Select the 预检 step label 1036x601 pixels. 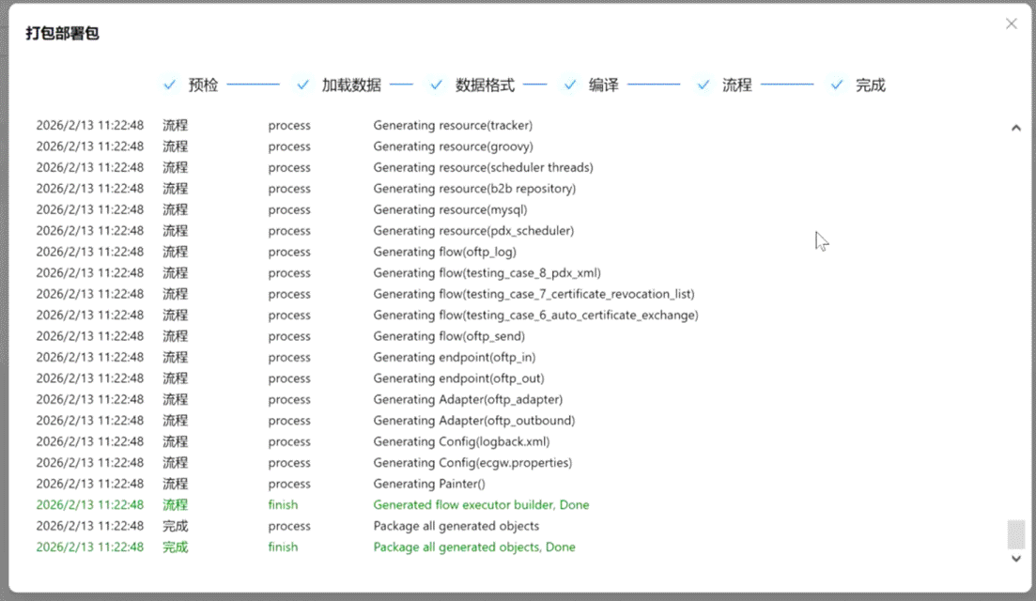point(203,85)
